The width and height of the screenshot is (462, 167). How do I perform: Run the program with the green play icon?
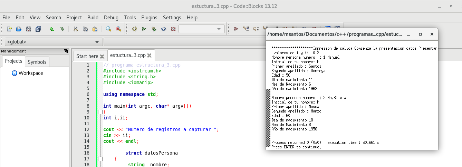coord(144,29)
